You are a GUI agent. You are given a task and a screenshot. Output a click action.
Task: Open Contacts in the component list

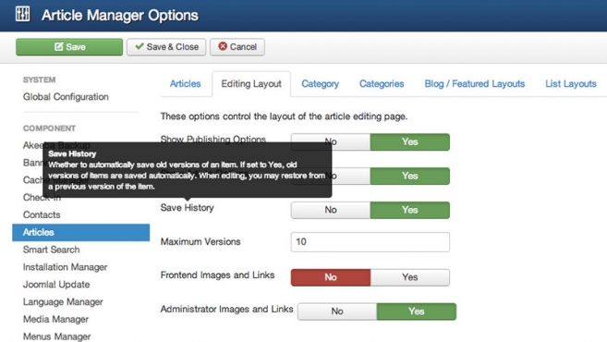click(42, 215)
